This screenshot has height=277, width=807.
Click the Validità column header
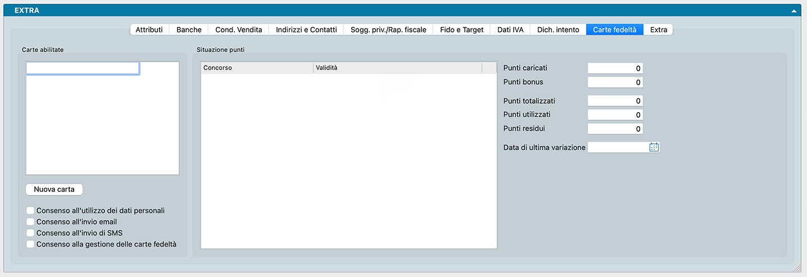click(x=397, y=68)
